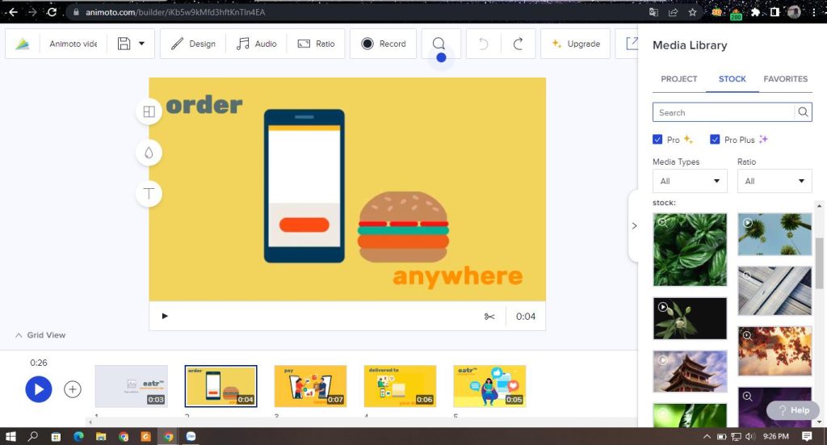Open the Windows Start menu

[x=10, y=436]
